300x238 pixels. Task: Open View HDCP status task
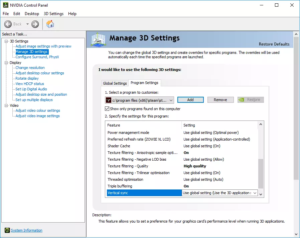(x=30, y=84)
